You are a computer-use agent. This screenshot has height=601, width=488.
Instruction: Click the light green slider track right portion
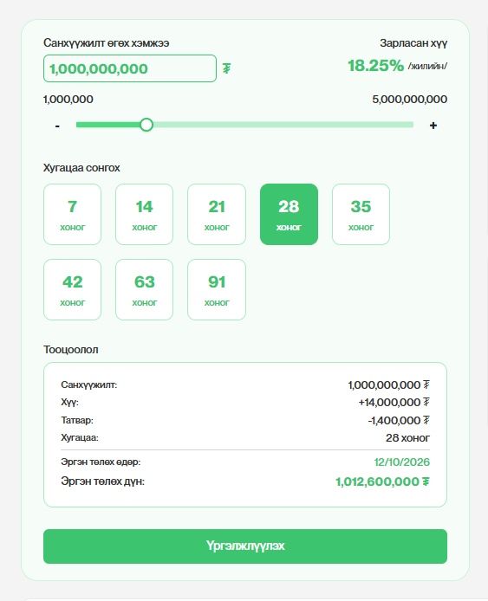283,125
